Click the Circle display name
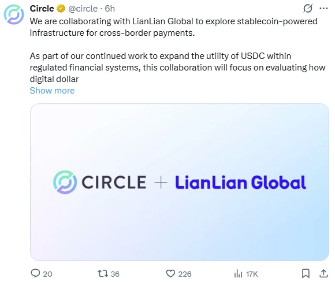The width and height of the screenshot is (335, 283). point(42,9)
